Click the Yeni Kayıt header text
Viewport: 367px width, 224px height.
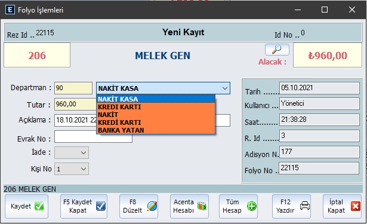pyautogui.click(x=183, y=32)
